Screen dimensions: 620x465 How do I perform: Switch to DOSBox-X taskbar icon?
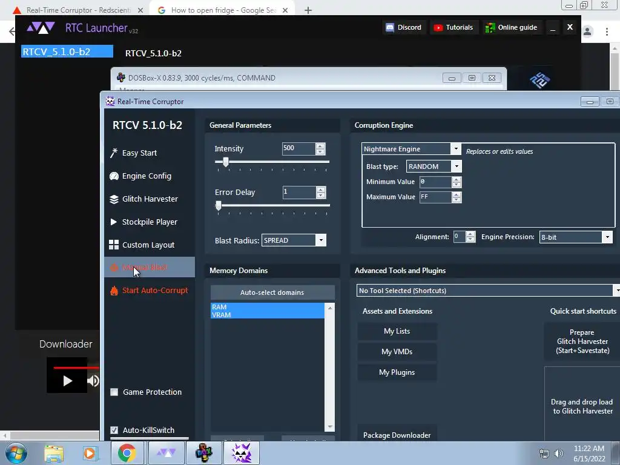[203, 453]
